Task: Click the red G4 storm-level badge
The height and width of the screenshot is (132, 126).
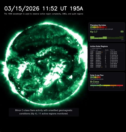Action: click(103, 27)
